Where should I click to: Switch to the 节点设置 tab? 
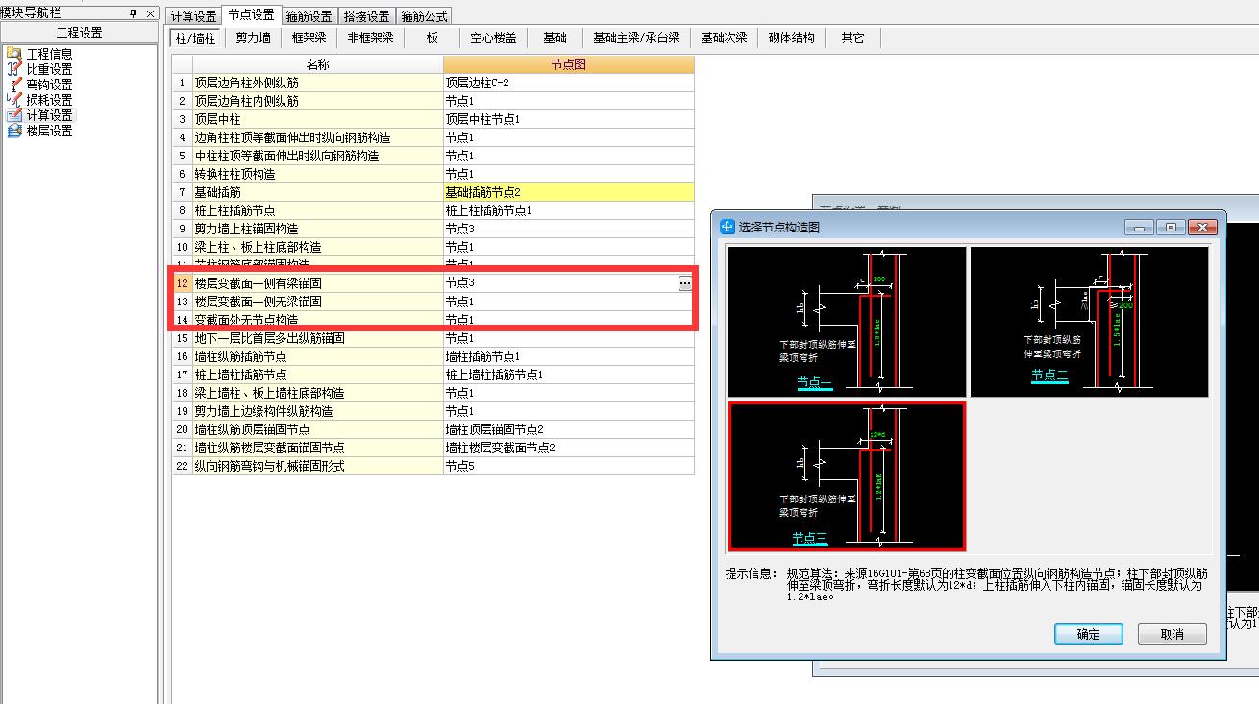[x=251, y=15]
